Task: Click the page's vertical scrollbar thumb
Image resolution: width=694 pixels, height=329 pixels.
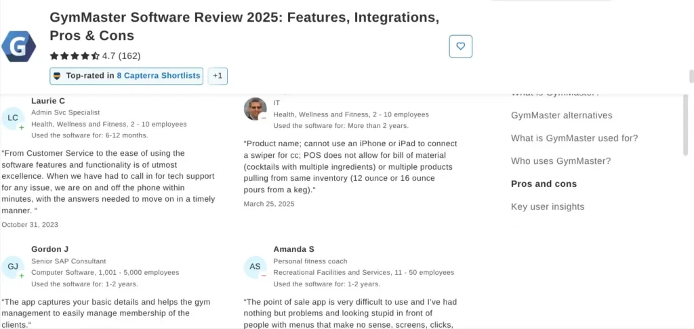Action: click(x=691, y=76)
